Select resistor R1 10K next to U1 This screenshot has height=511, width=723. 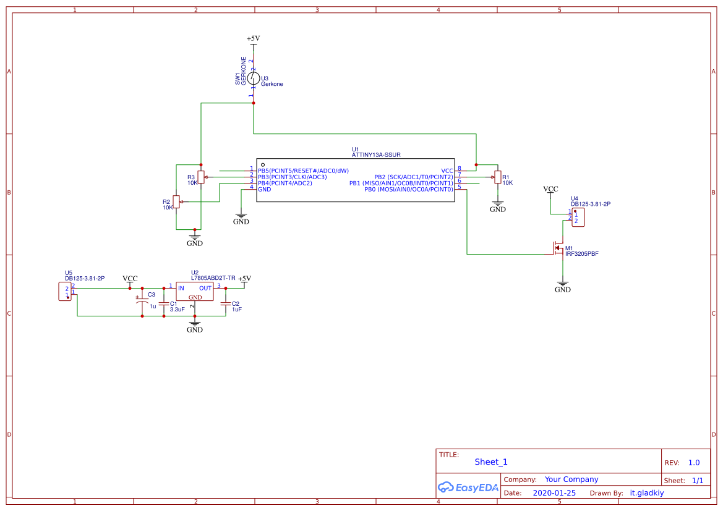tap(498, 177)
